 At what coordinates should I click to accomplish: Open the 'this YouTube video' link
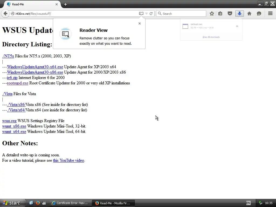tap(68, 161)
